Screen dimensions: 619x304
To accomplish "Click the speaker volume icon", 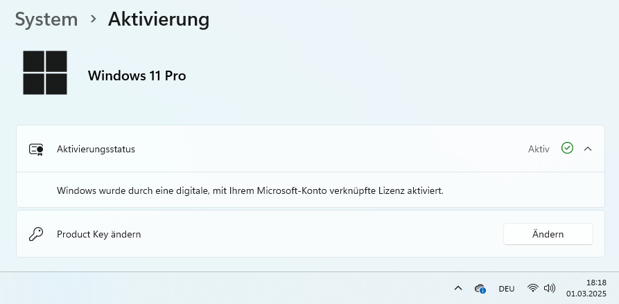I will (550, 288).
